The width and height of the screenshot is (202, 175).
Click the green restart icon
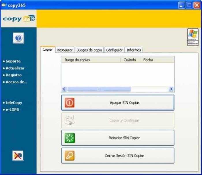tap(70, 138)
